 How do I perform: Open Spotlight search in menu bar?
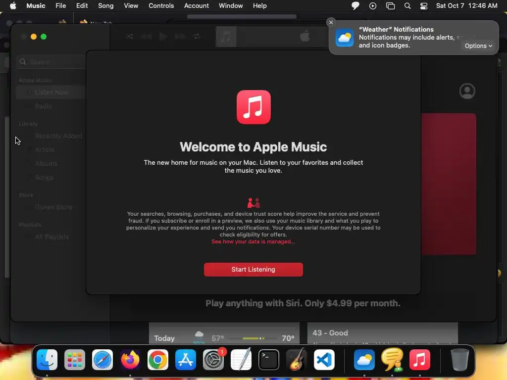[x=407, y=5]
